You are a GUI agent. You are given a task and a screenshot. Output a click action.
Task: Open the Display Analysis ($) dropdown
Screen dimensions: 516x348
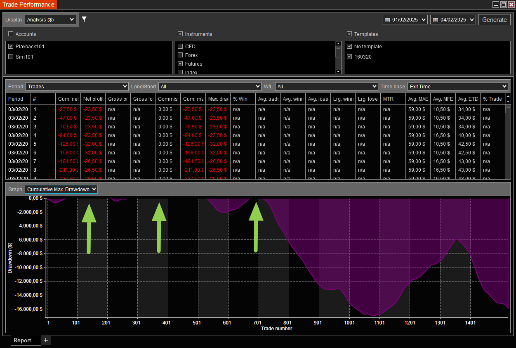pyautogui.click(x=50, y=19)
